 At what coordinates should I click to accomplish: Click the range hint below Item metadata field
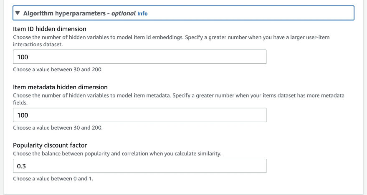[x=58, y=128]
